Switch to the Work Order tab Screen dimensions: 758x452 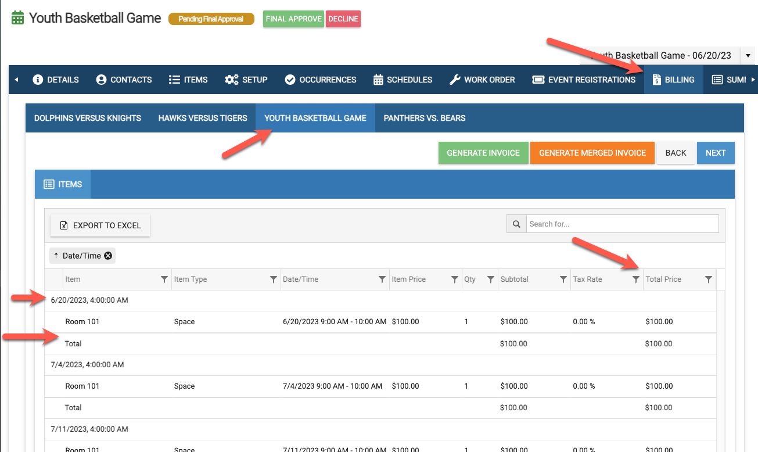(x=482, y=80)
